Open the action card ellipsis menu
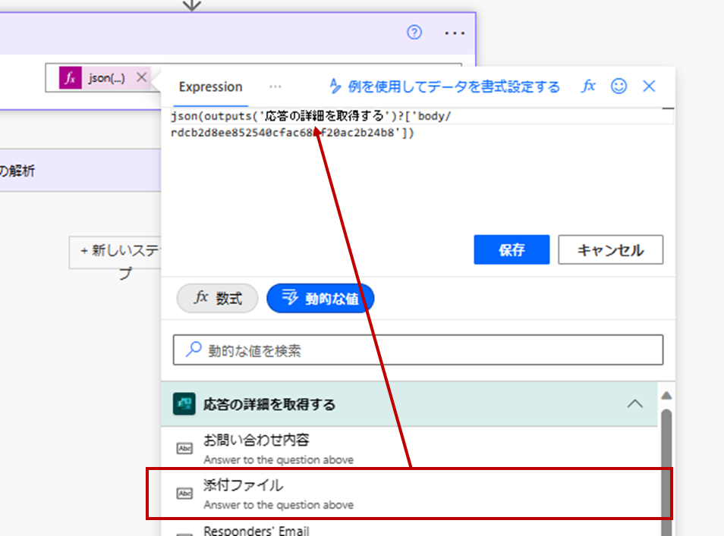The height and width of the screenshot is (536, 724). (455, 33)
